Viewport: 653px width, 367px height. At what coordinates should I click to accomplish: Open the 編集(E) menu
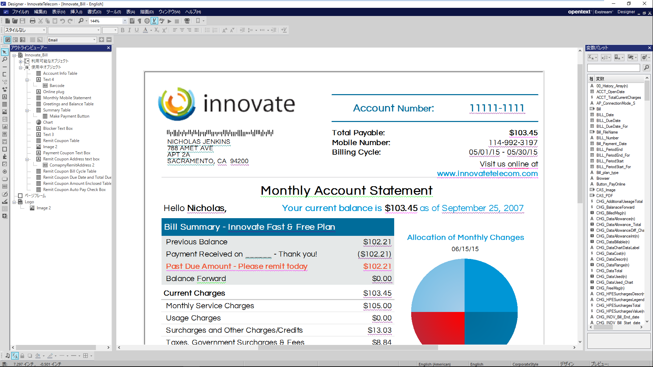(x=40, y=12)
